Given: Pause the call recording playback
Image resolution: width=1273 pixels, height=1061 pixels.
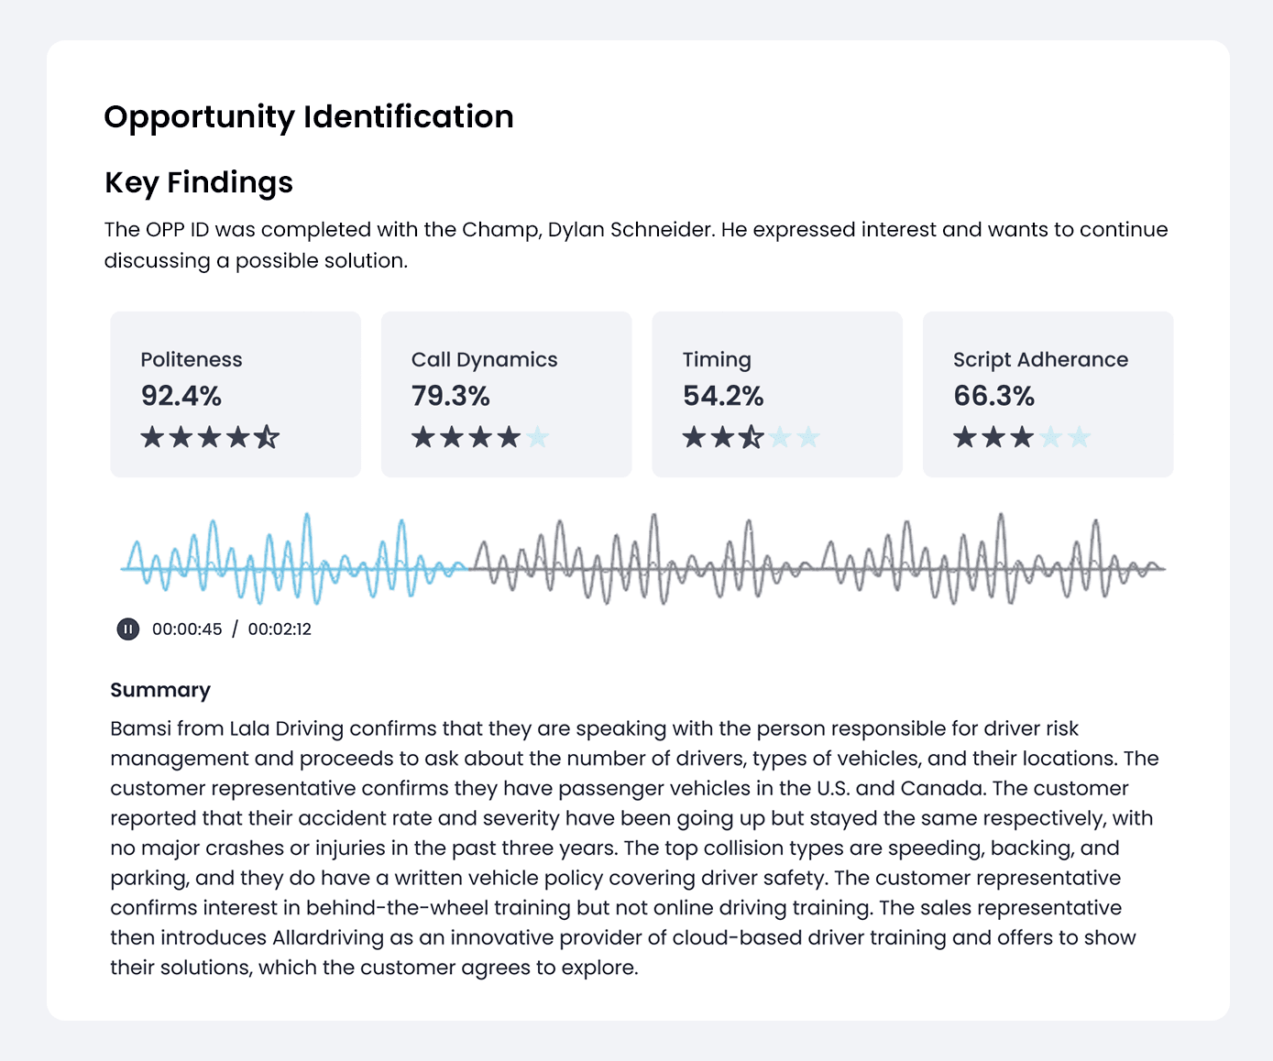Looking at the screenshot, I should tap(128, 629).
